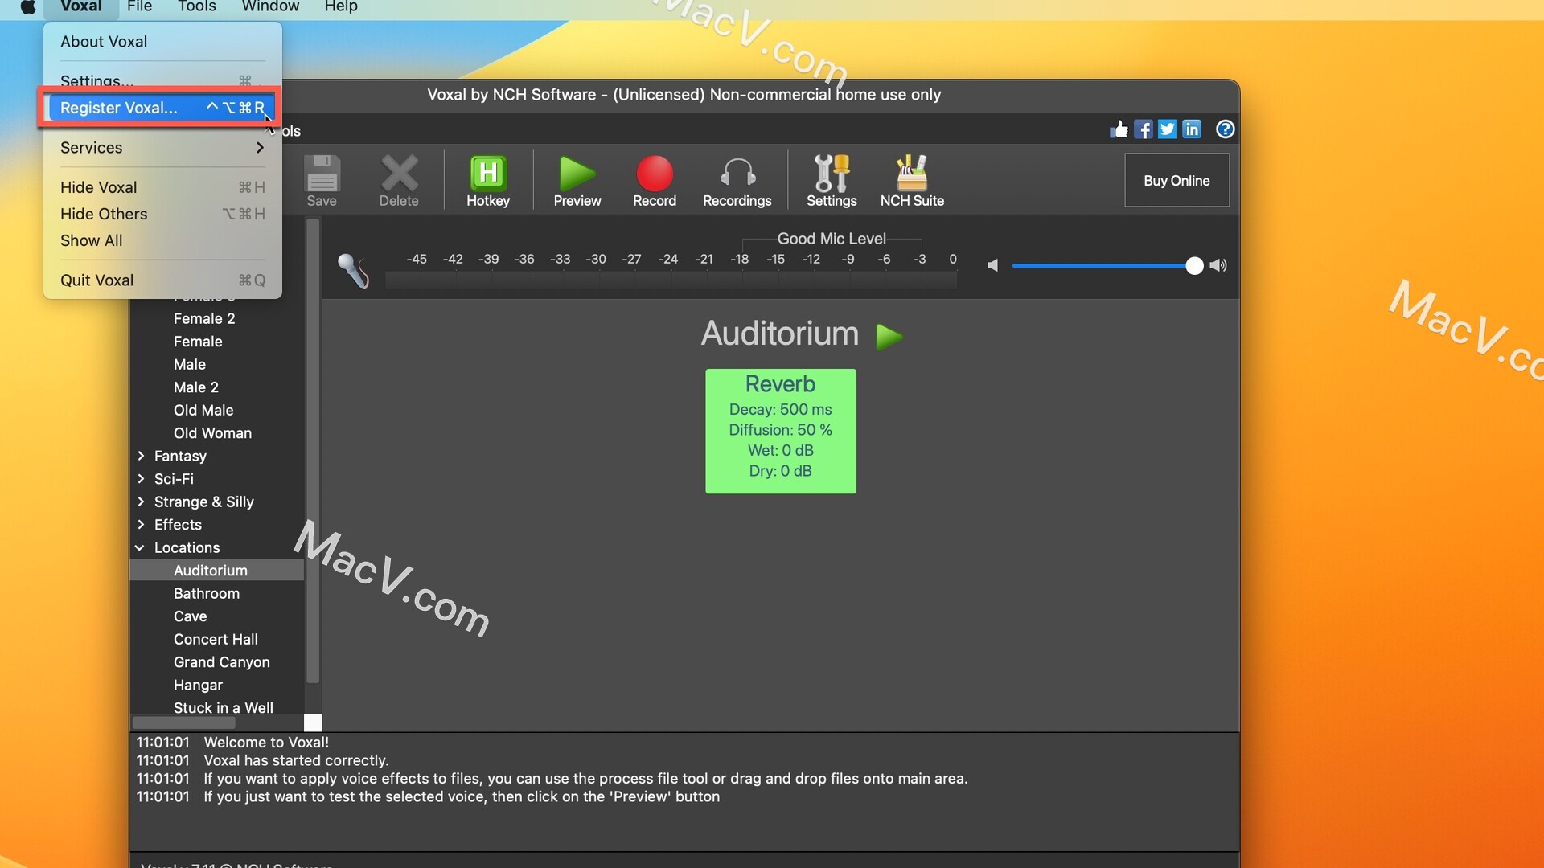Select the Concert Hall location
The height and width of the screenshot is (868, 1544).
(x=217, y=640)
